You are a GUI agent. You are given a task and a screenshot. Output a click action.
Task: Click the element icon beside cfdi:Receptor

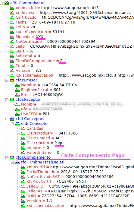[12, 100]
